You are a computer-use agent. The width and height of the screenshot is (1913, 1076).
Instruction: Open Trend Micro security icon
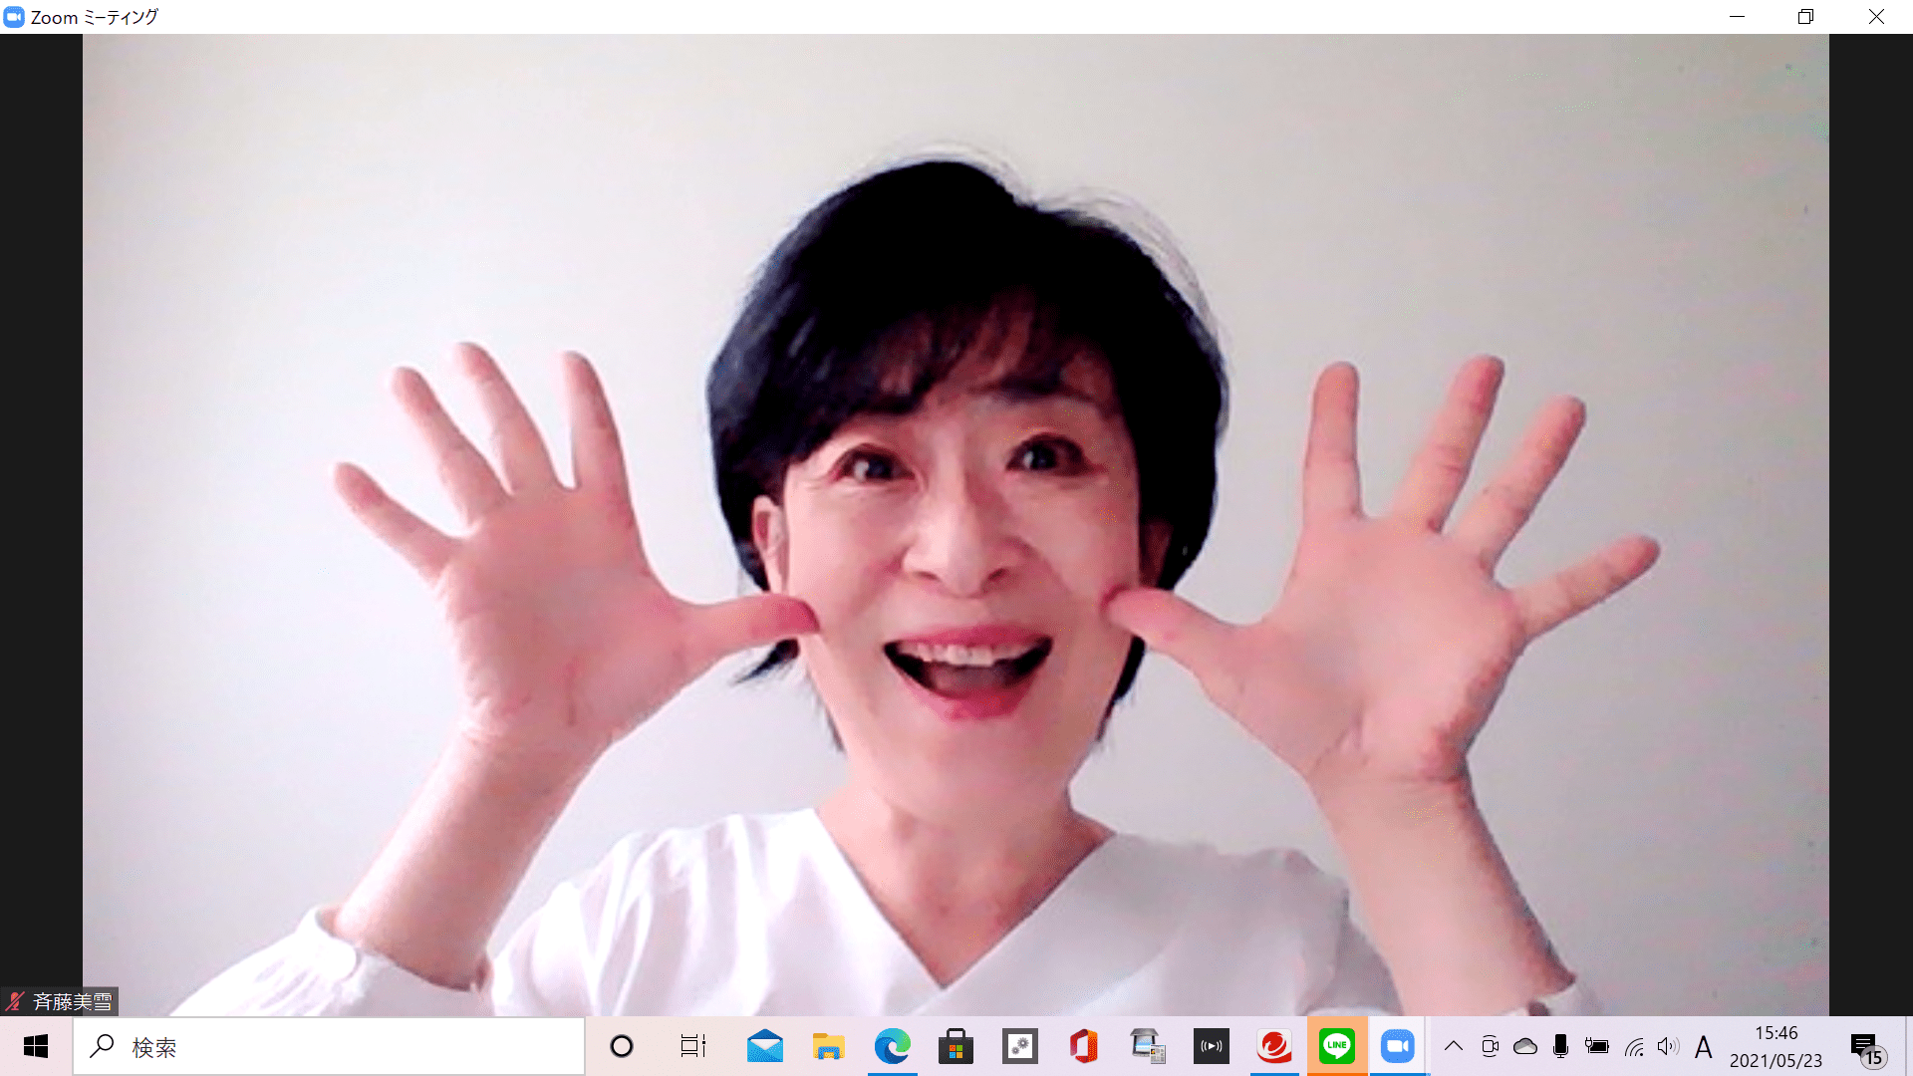tap(1273, 1046)
